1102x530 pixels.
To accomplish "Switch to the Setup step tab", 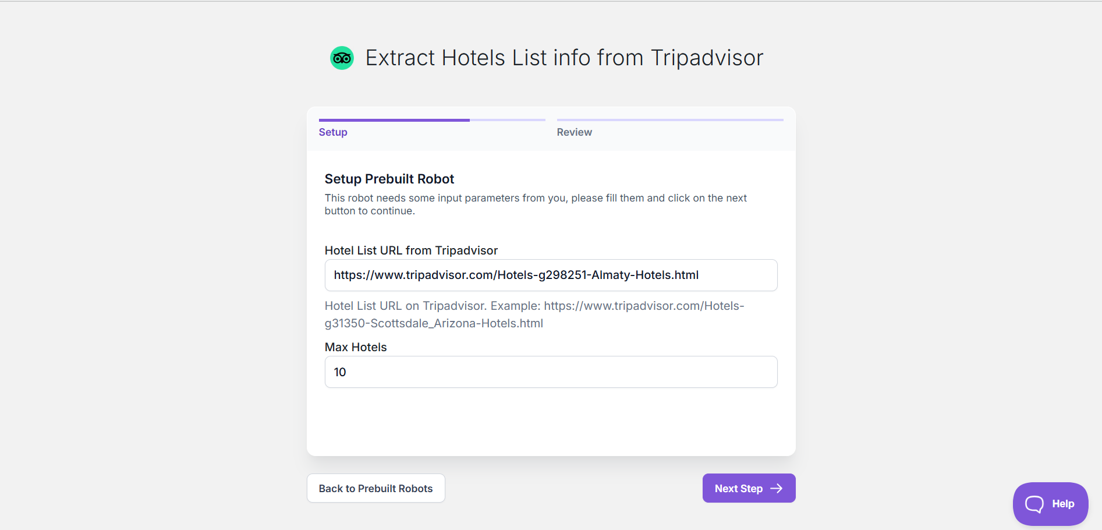I will point(333,132).
